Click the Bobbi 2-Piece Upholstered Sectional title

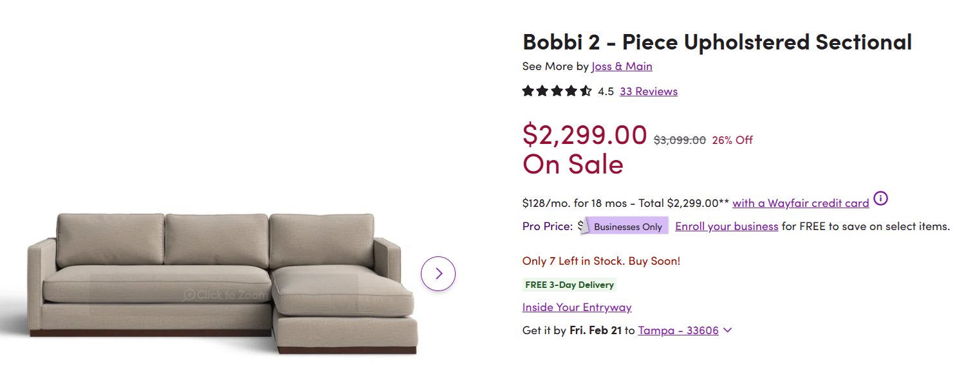[x=717, y=42]
